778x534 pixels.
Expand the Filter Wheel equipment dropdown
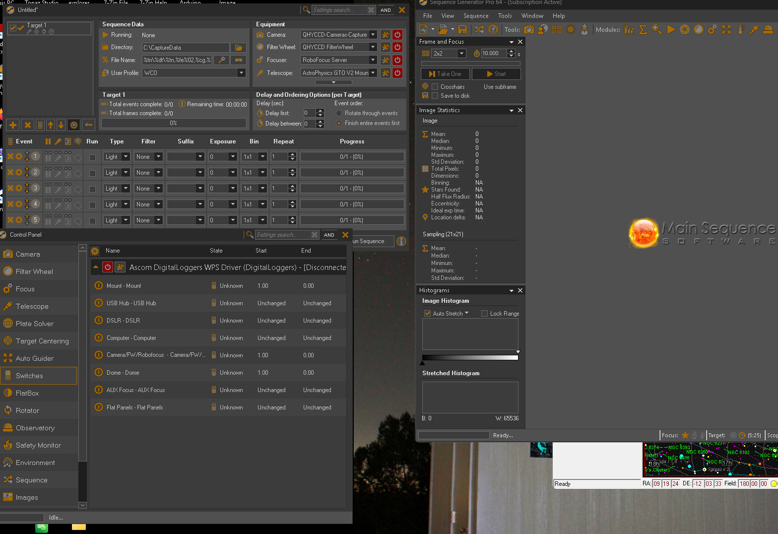click(373, 47)
